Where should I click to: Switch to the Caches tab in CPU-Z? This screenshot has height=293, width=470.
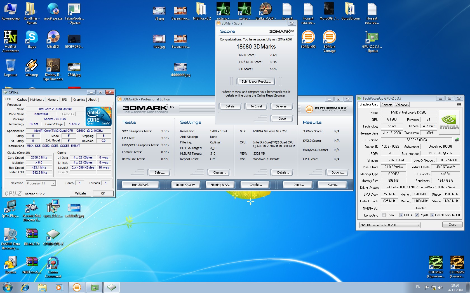[x=22, y=100]
